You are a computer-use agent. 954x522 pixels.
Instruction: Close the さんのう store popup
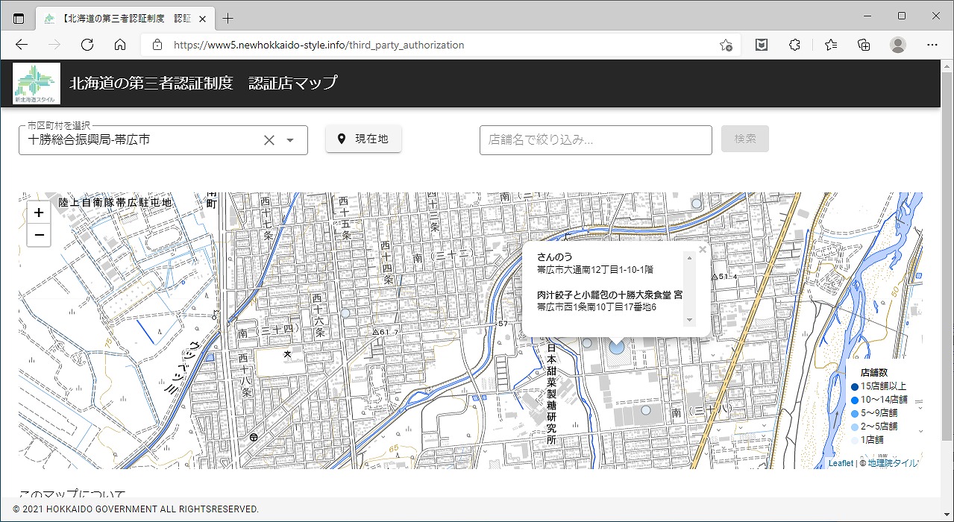pos(702,250)
